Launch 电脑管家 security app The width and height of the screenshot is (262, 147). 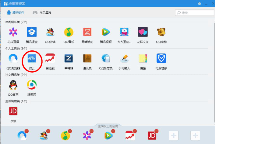click(x=161, y=58)
